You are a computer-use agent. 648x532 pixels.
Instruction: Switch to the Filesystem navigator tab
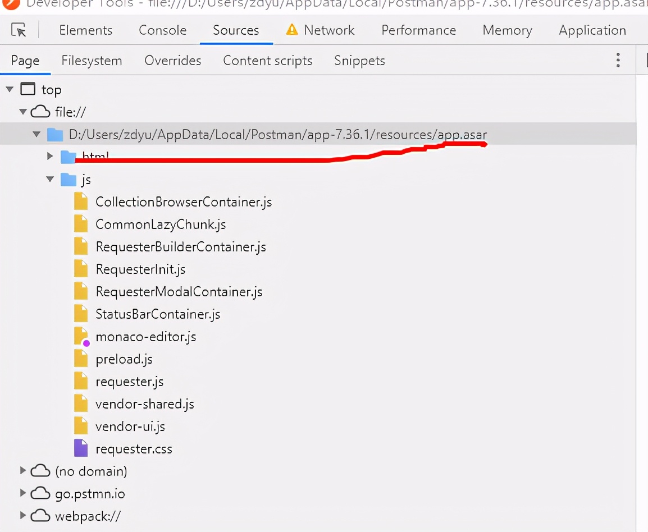(x=92, y=61)
